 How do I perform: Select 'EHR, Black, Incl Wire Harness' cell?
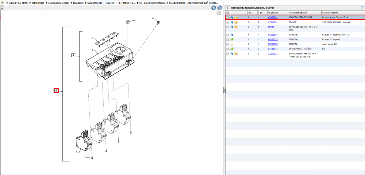point(335,22)
